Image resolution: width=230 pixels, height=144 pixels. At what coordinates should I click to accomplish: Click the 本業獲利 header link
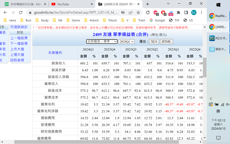[x=55, y=53]
